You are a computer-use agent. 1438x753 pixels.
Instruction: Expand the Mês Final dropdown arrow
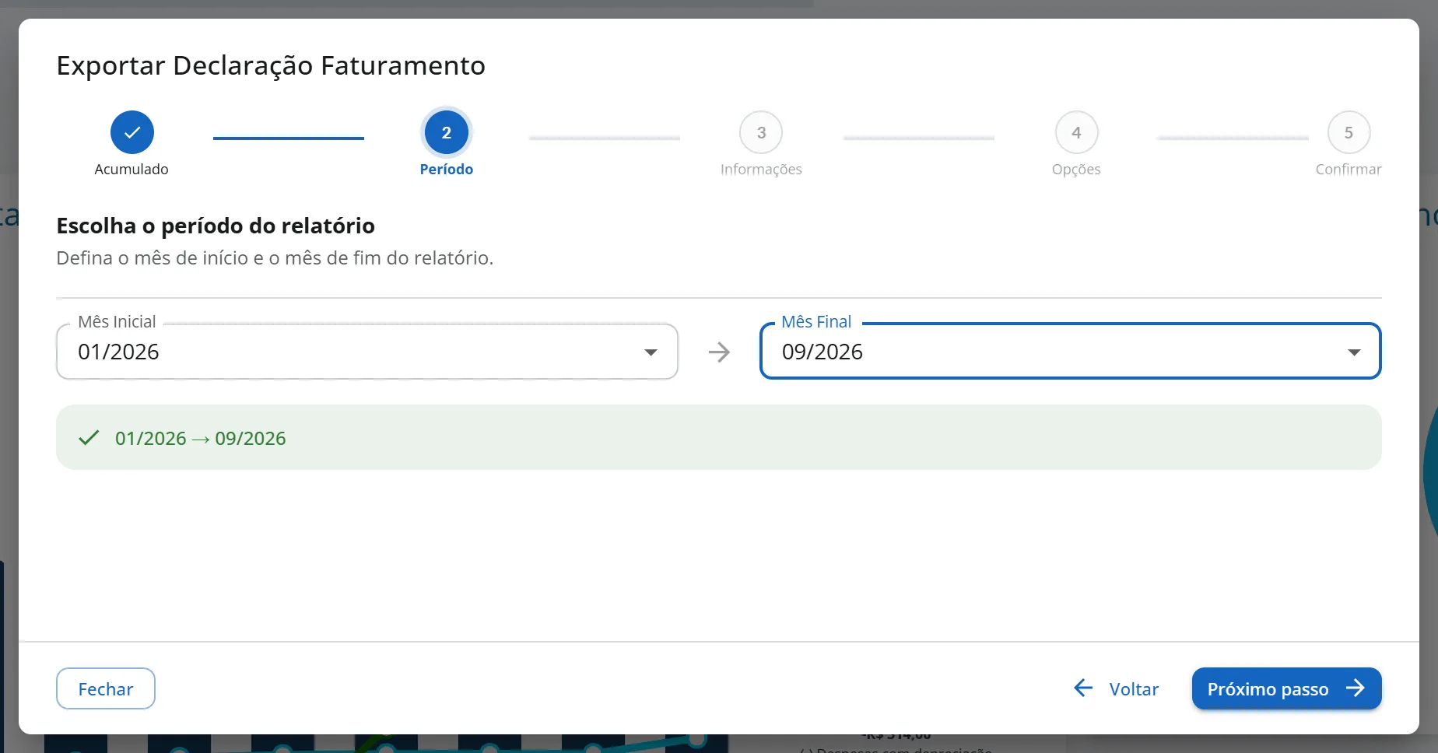coord(1354,352)
